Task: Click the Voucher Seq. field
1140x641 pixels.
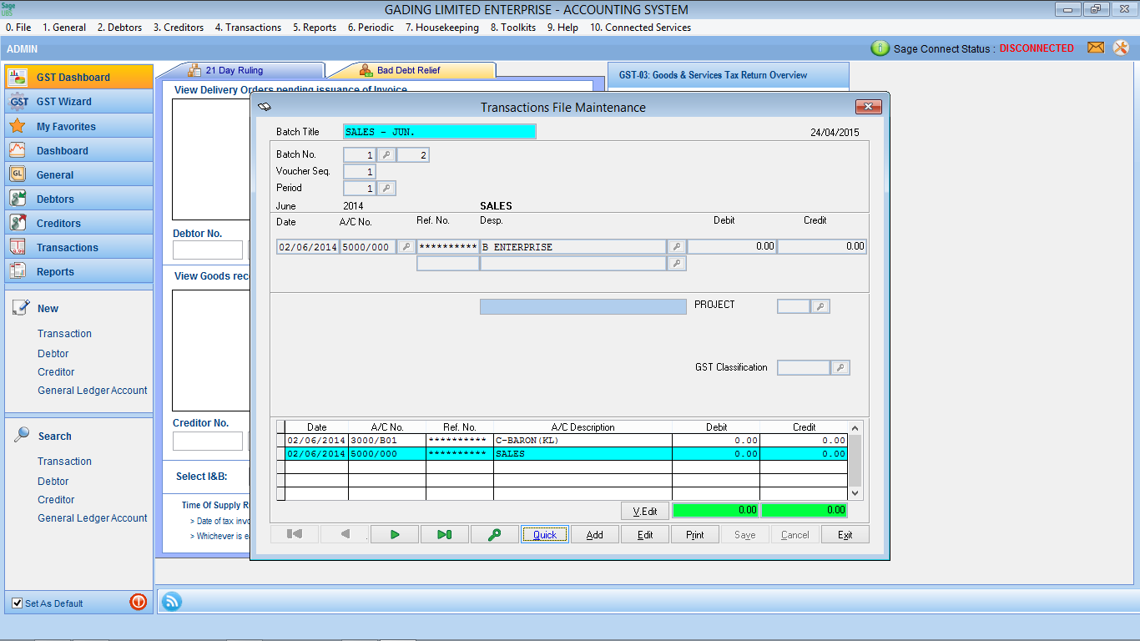Action: click(360, 171)
